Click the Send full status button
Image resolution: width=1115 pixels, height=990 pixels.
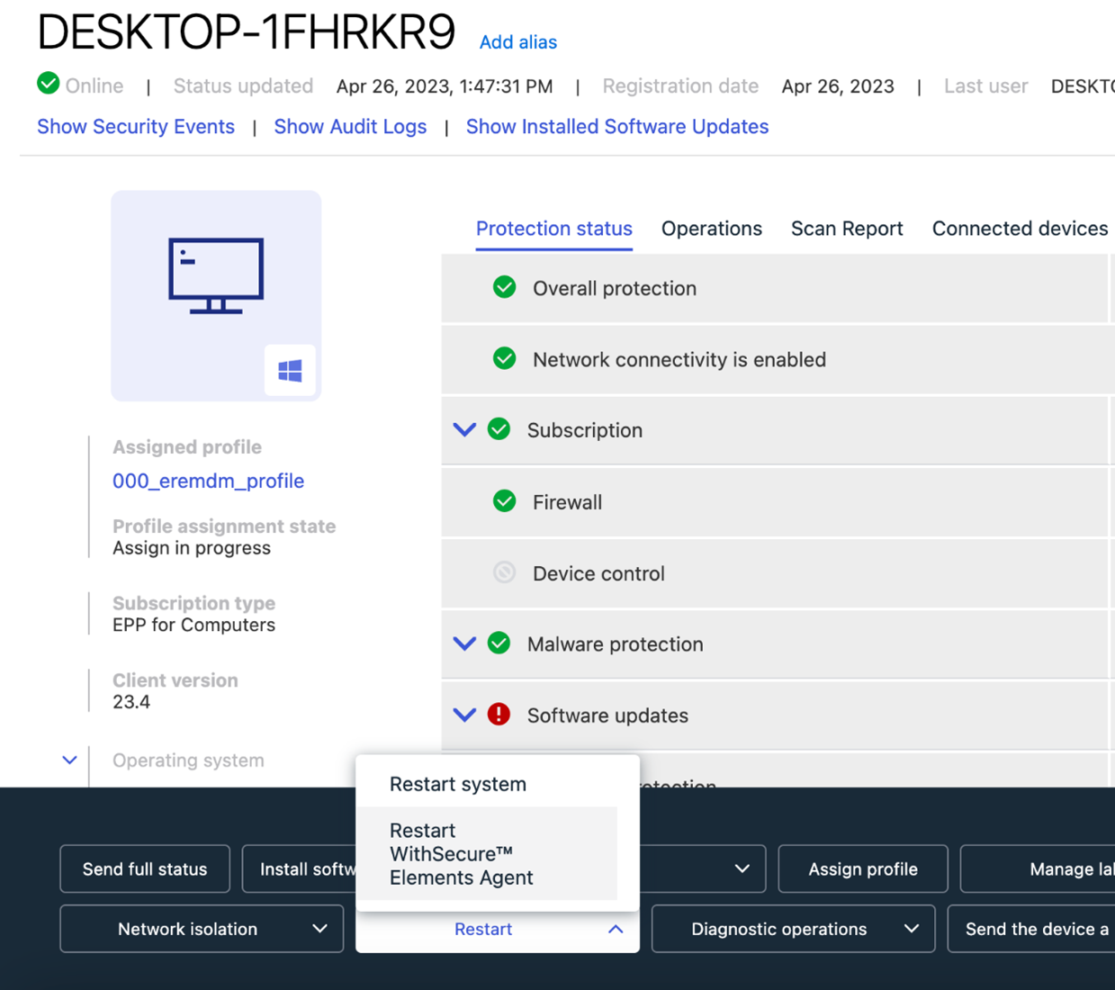coord(145,868)
